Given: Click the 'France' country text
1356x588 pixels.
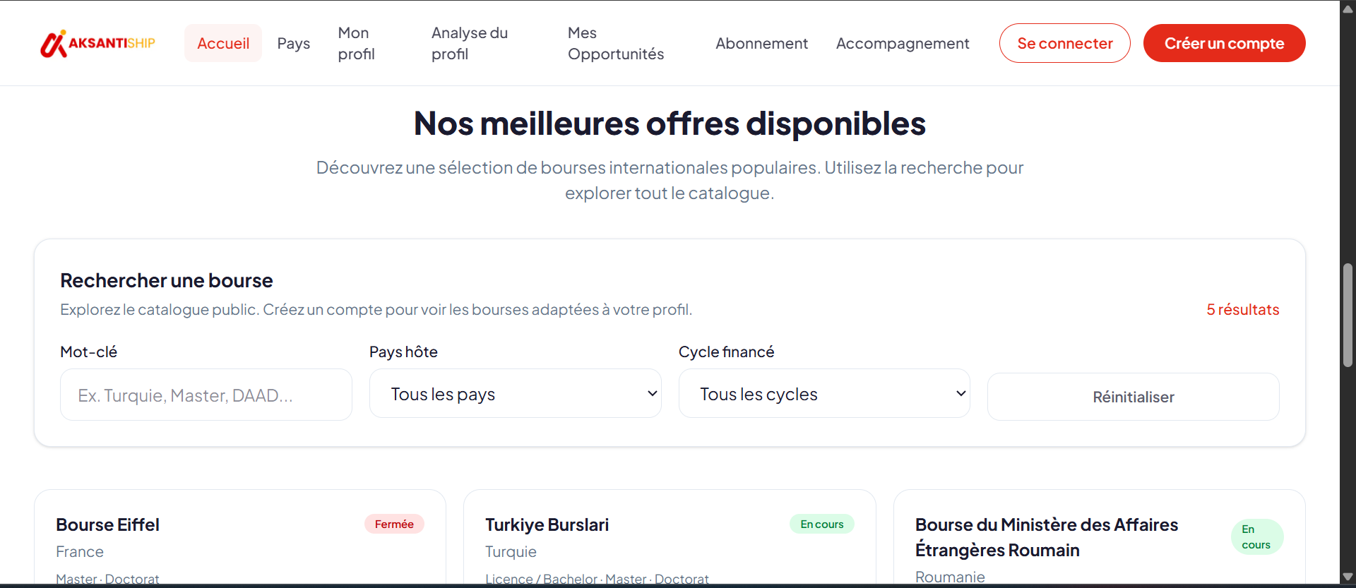Looking at the screenshot, I should pyautogui.click(x=80, y=551).
